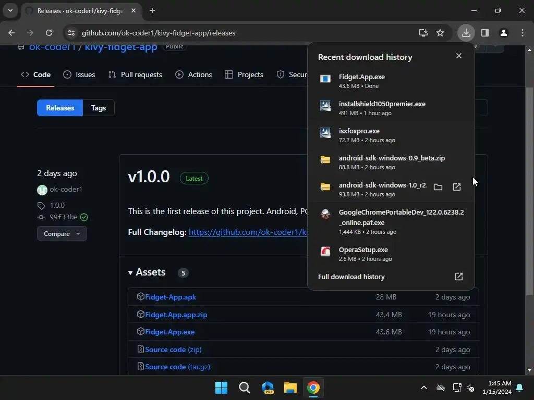This screenshot has height=400, width=534.
Task: Open the Compare dropdown
Action: coord(62,234)
